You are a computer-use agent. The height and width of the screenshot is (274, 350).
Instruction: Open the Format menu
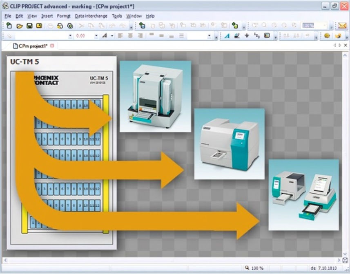tap(64, 16)
